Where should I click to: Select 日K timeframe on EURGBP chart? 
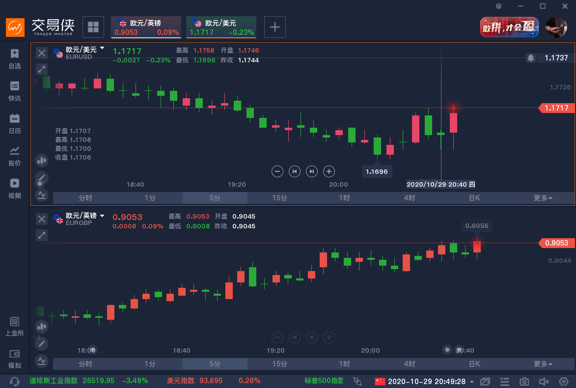pyautogui.click(x=475, y=364)
